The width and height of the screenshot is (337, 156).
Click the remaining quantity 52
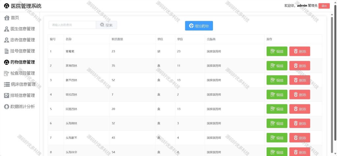[113, 80]
